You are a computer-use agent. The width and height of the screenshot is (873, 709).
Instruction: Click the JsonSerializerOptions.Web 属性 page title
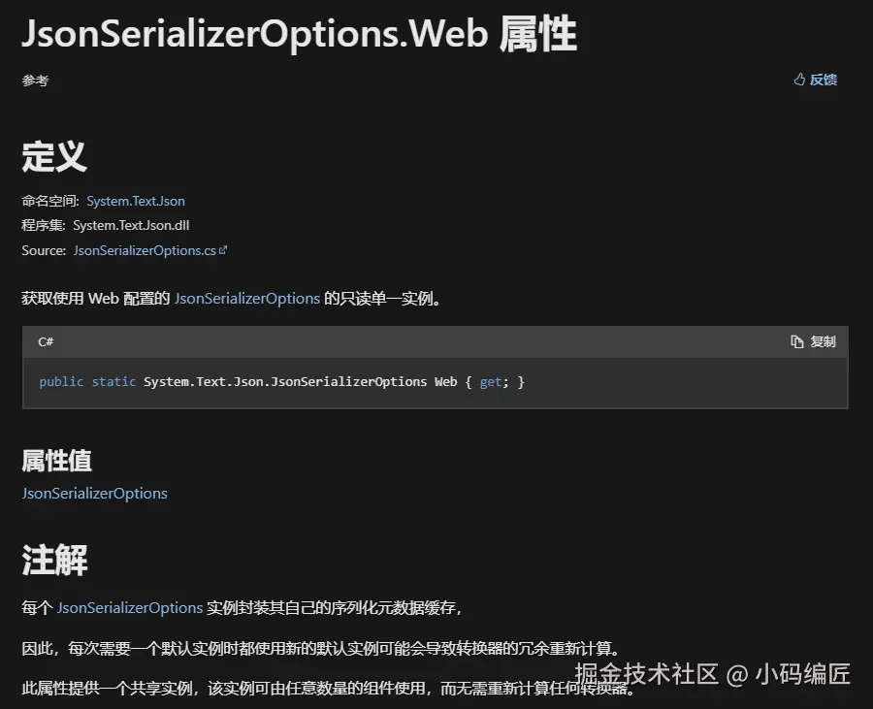click(299, 34)
